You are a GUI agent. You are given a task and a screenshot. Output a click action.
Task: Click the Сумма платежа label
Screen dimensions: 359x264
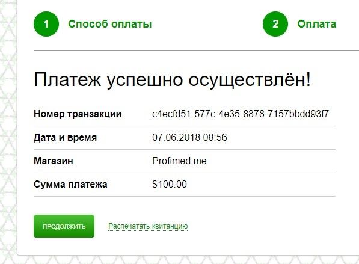[70, 185]
